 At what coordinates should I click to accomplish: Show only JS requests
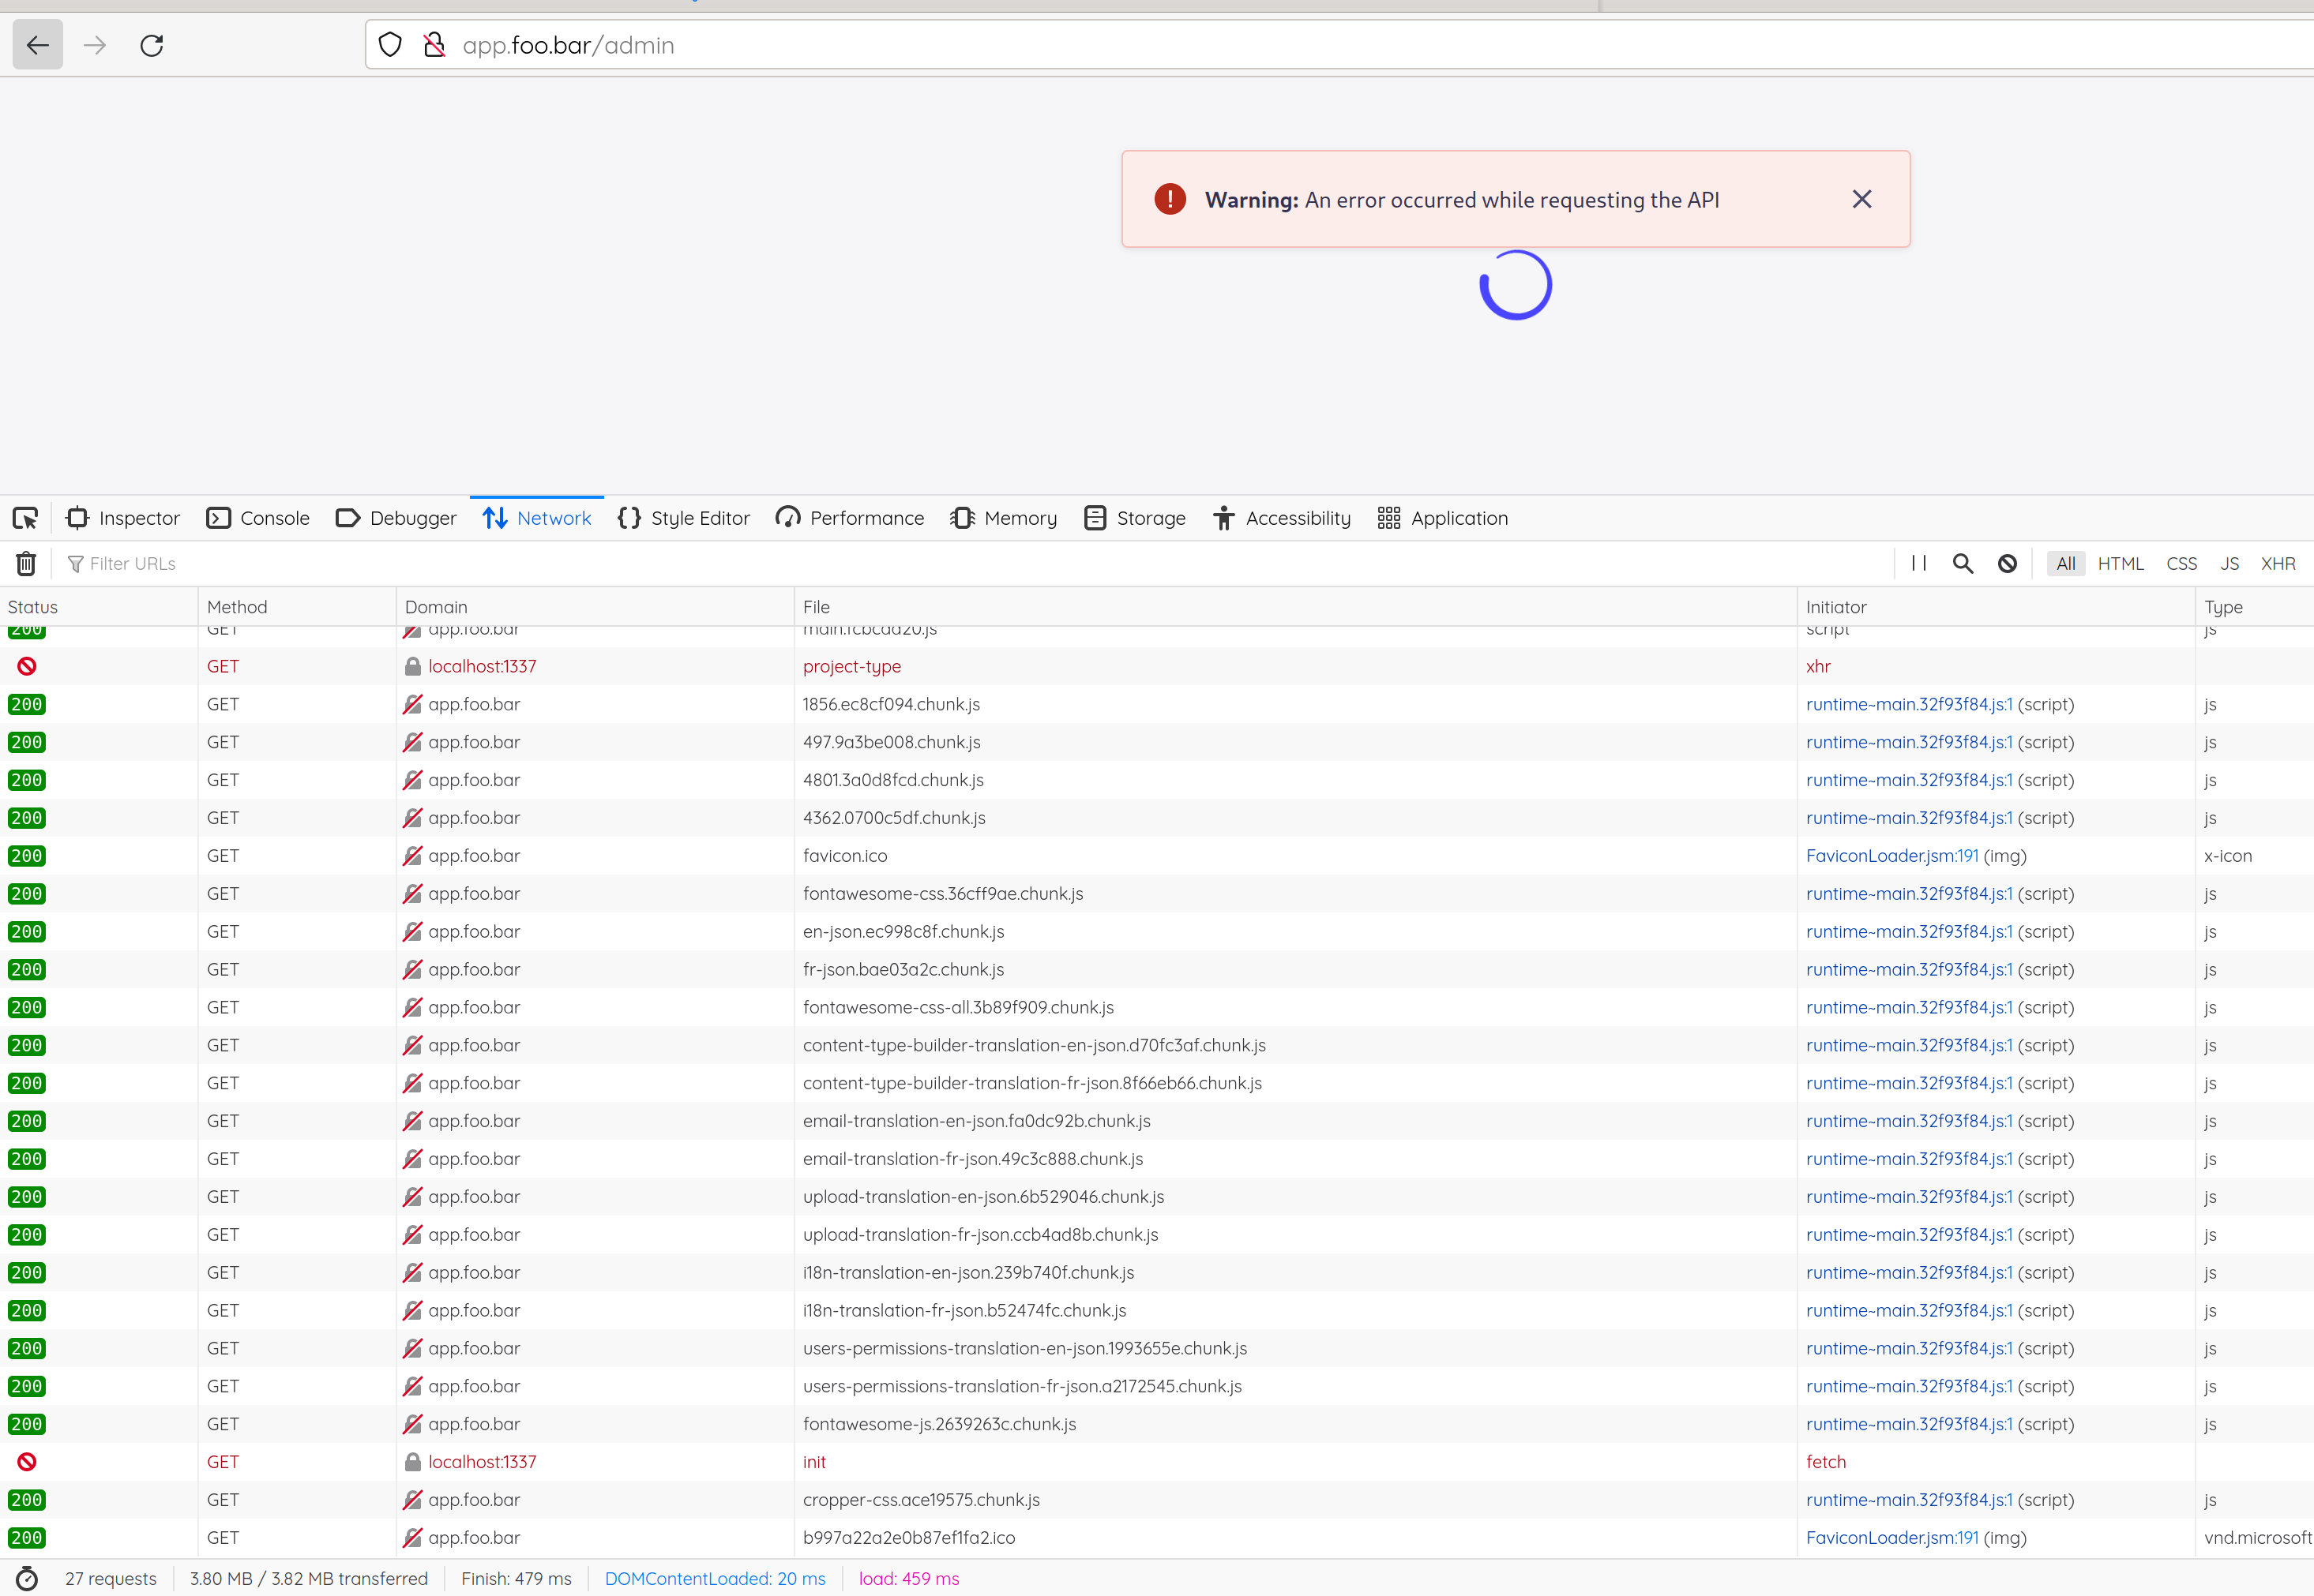click(x=2229, y=563)
